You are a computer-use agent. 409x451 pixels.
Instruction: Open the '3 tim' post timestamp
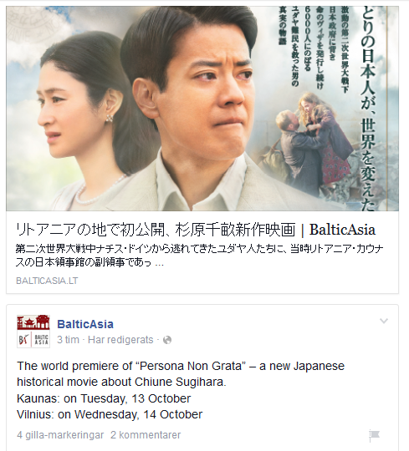68,340
